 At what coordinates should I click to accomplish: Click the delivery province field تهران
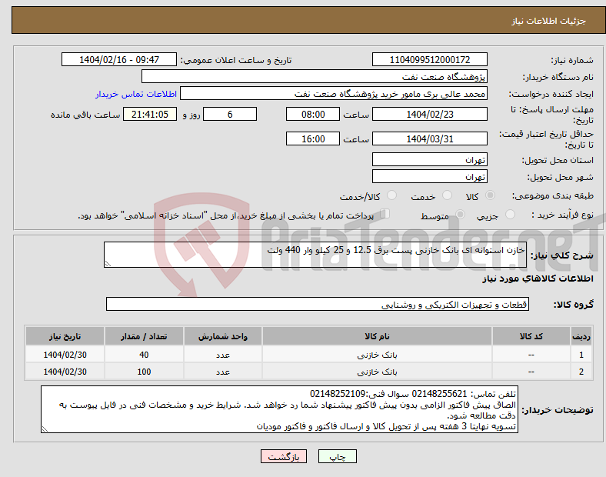429,159
